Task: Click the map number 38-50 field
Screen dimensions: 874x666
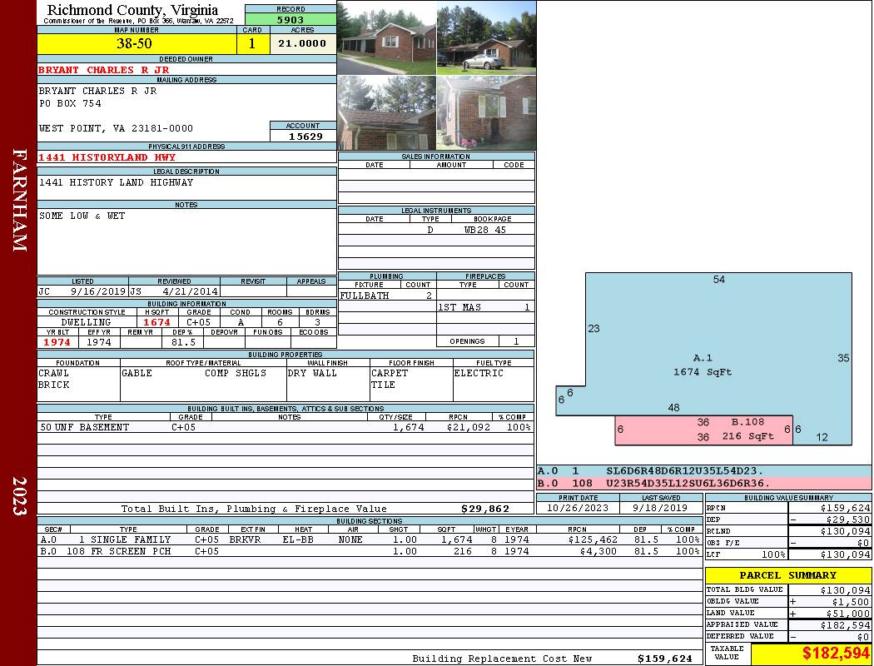Action: pos(137,43)
